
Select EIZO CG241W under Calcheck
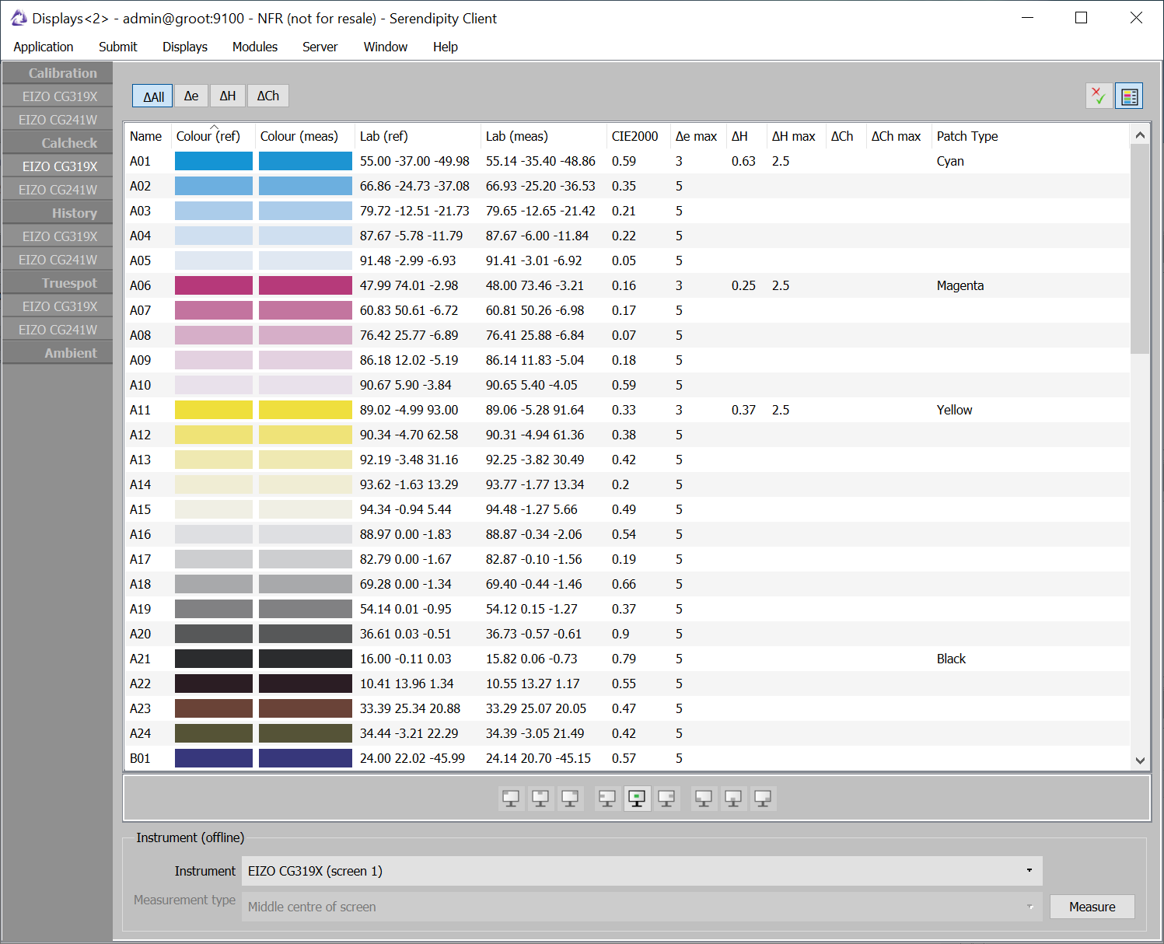[x=58, y=190]
